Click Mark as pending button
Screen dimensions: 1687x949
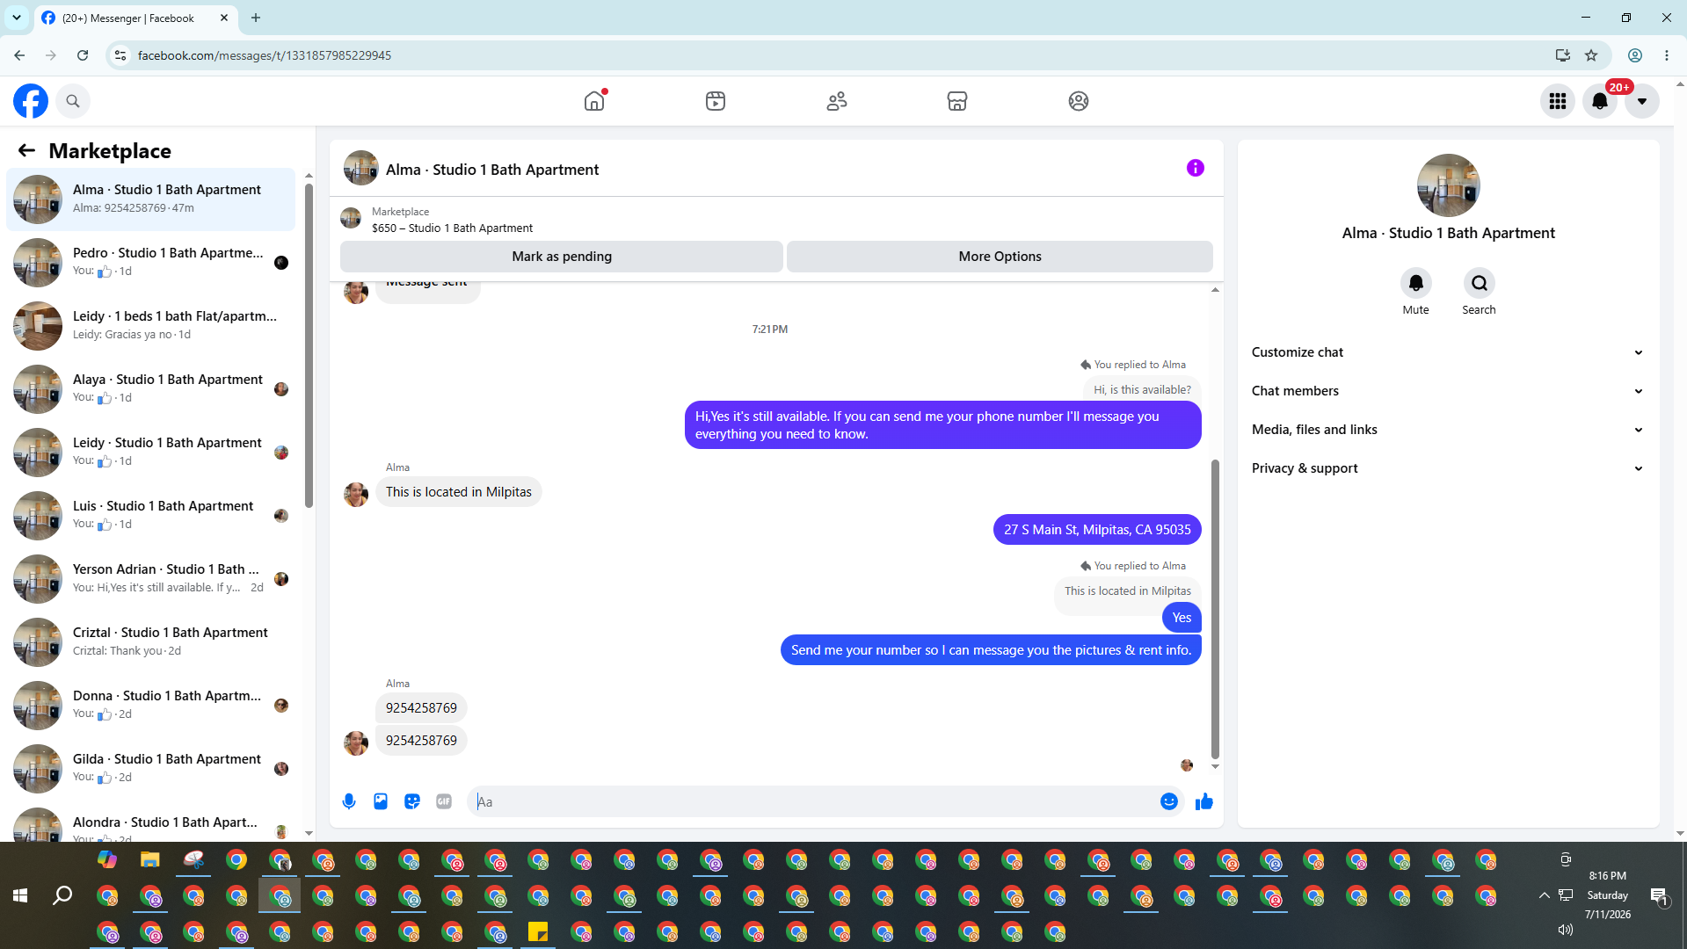pyautogui.click(x=562, y=257)
